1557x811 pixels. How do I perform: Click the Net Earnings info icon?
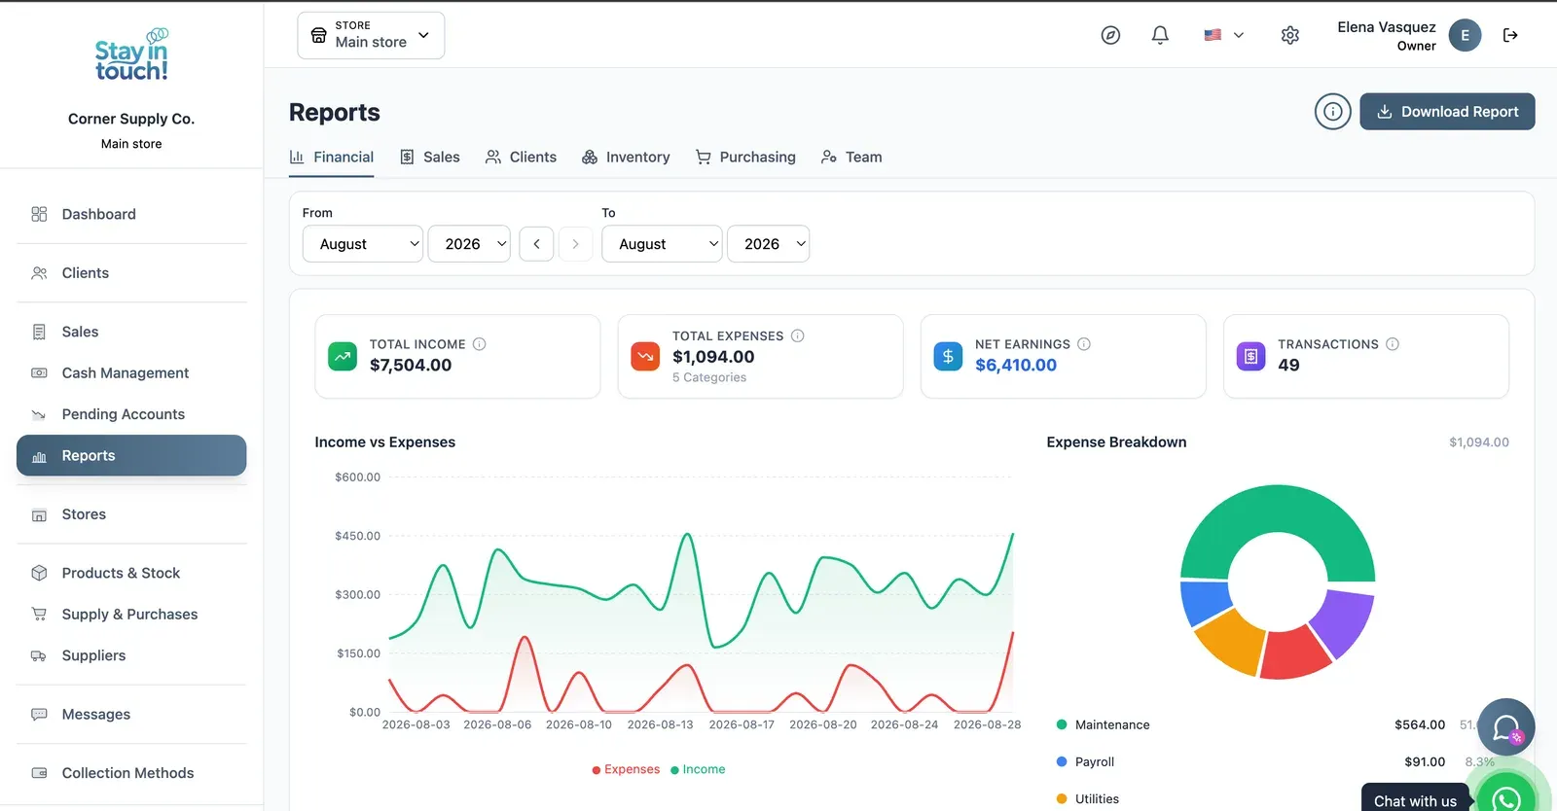(1084, 344)
